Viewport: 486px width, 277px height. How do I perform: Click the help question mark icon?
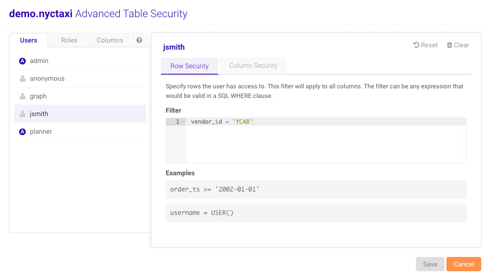coord(140,40)
